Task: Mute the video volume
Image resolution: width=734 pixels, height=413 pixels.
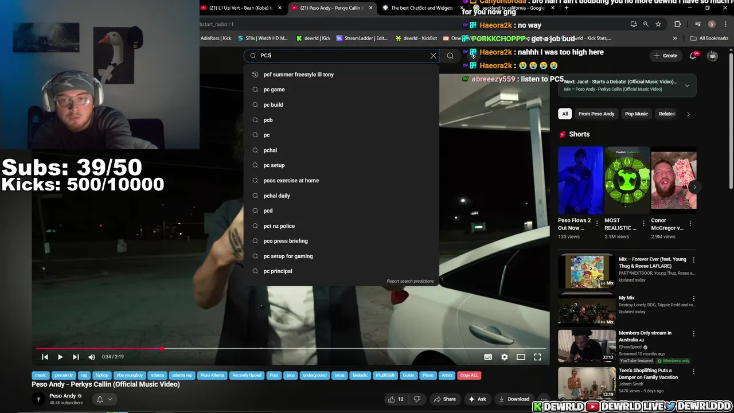Action: coord(92,357)
